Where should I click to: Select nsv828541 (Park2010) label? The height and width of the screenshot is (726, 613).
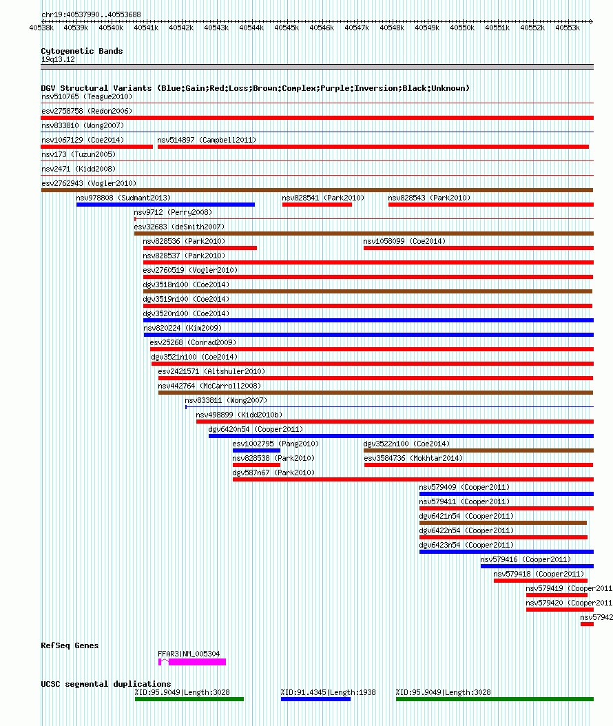323,198
